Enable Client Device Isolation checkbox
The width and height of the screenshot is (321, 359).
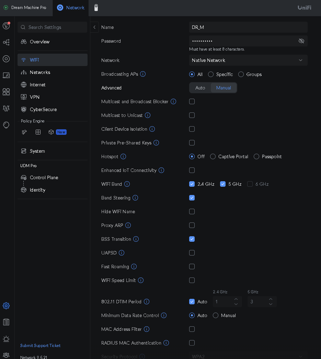[192, 129]
